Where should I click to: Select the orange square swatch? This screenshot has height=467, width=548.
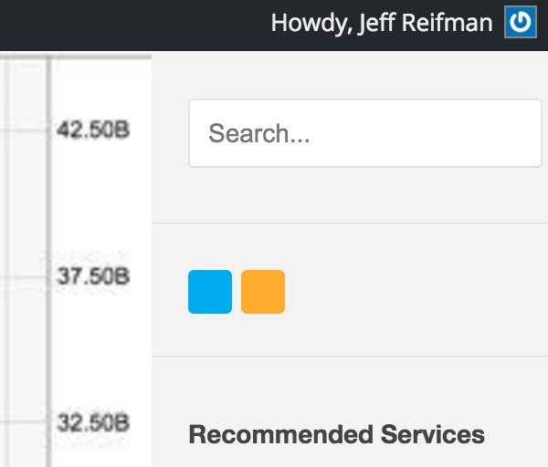tap(263, 292)
